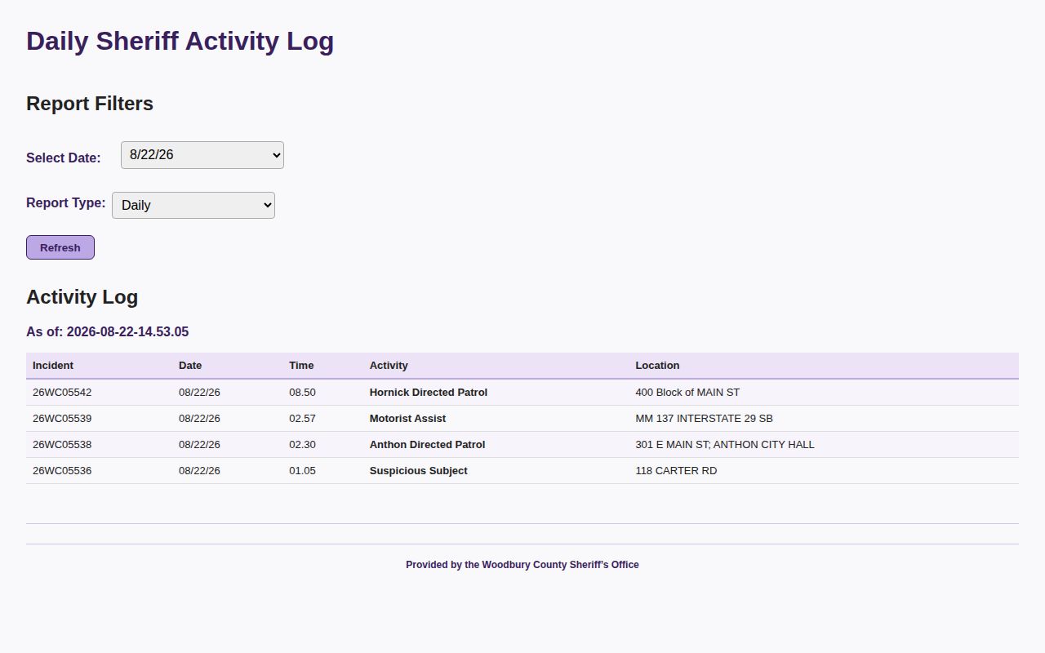Image resolution: width=1045 pixels, height=653 pixels.
Task: Click the Hornick Directed Patrol activity
Action: [429, 393]
